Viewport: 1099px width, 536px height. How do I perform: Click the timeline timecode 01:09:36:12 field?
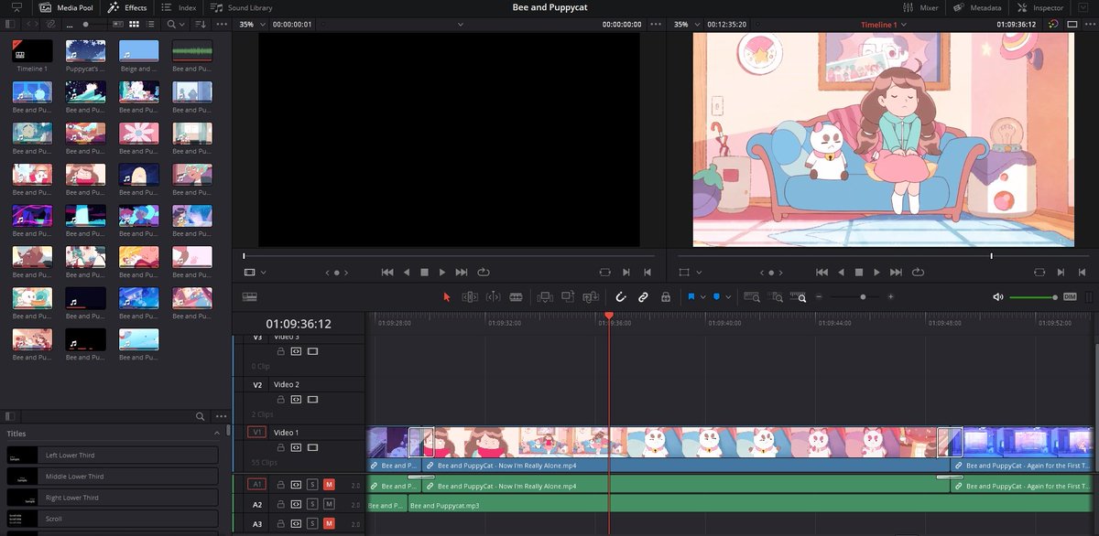[299, 324]
